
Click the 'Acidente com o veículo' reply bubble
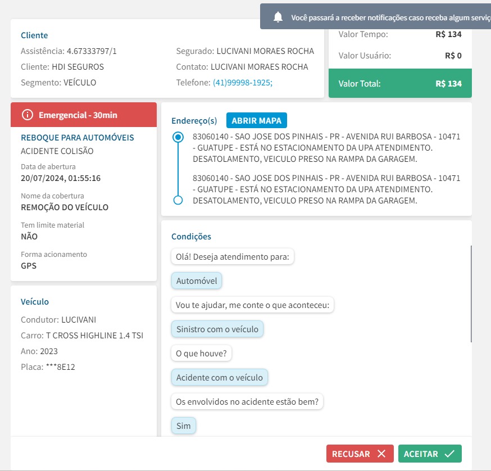[x=219, y=377]
